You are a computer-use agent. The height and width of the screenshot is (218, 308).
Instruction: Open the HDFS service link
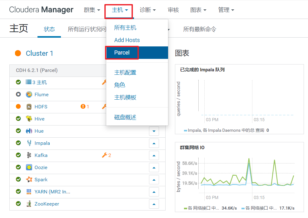click(41, 107)
